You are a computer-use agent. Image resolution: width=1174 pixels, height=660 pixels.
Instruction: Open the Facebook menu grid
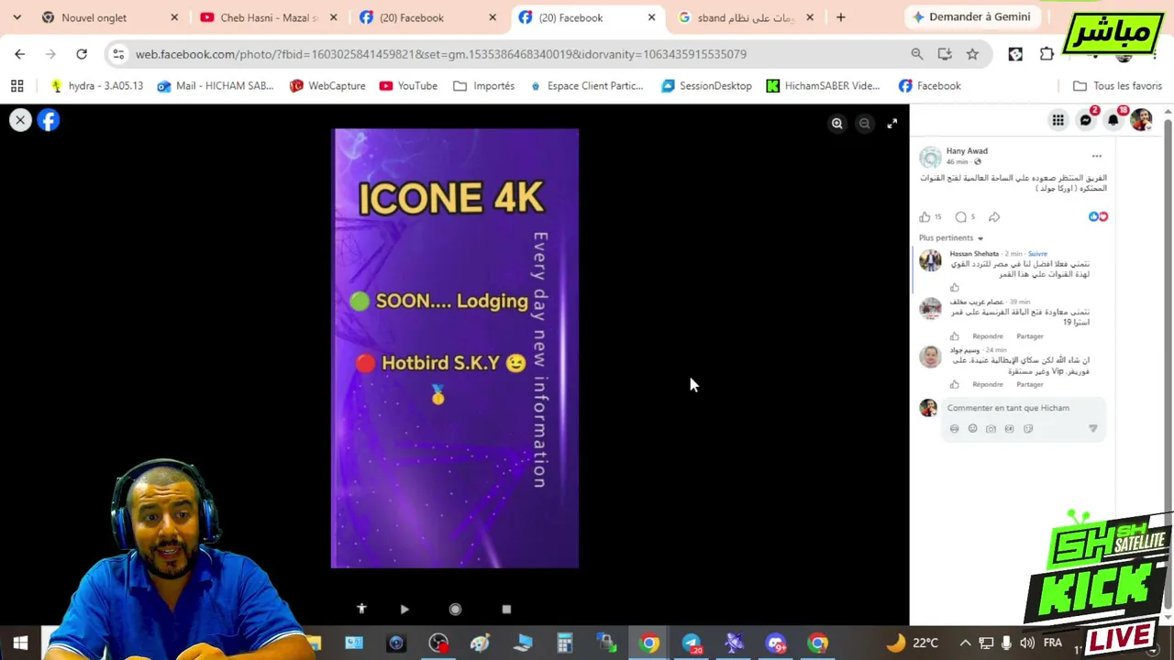[x=1058, y=120]
